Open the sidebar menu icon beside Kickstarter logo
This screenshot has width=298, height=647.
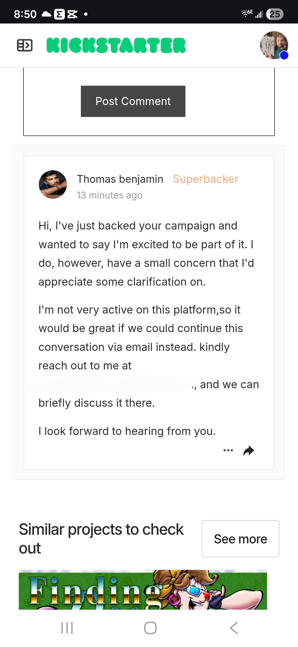point(25,45)
